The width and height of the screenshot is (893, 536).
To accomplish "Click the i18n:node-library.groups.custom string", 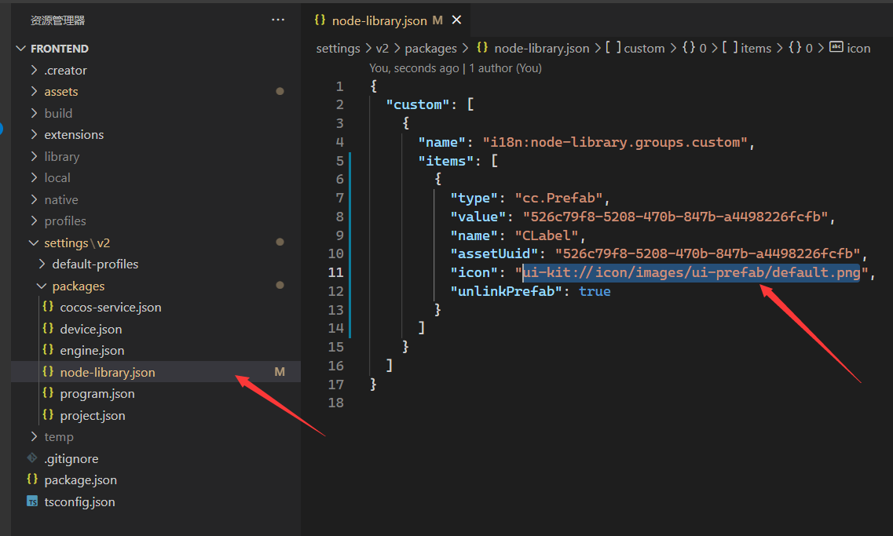I will 615,142.
